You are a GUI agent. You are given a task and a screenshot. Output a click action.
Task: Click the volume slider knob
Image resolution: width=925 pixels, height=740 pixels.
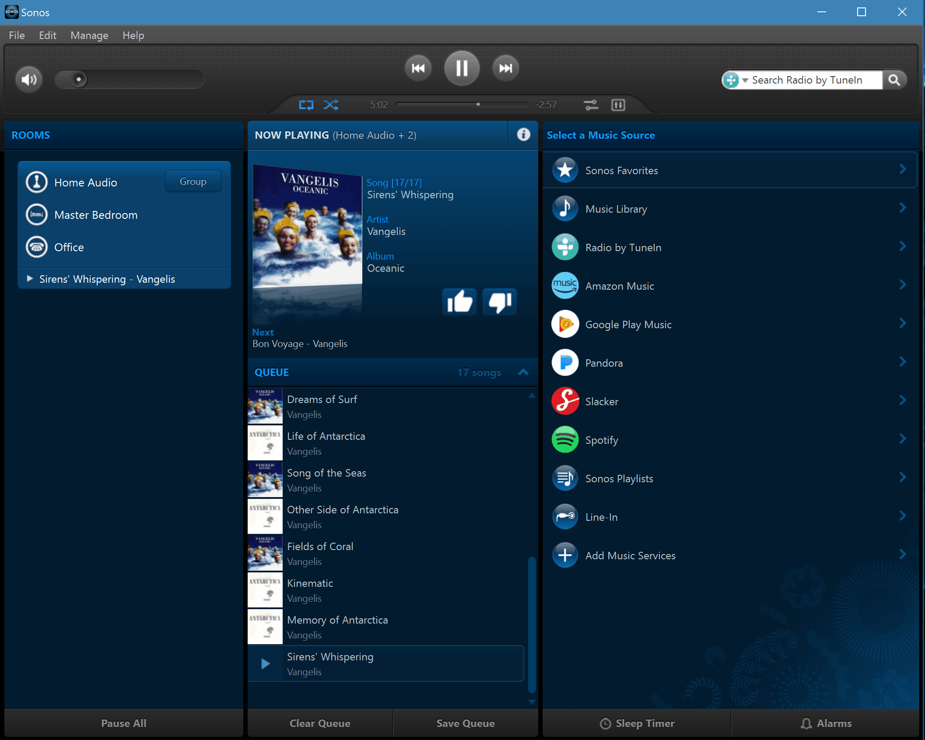pos(79,79)
